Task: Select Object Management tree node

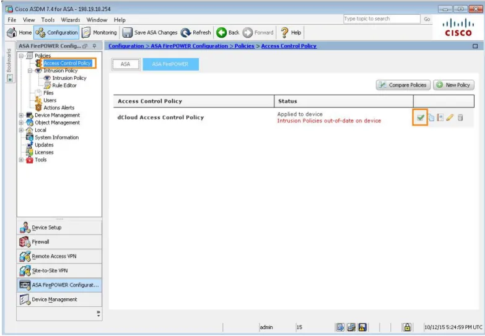Action: tap(57, 123)
